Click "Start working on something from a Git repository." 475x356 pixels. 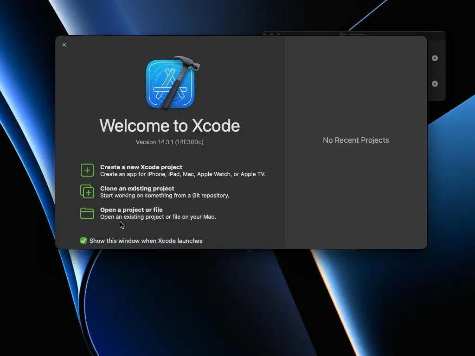[x=165, y=196]
